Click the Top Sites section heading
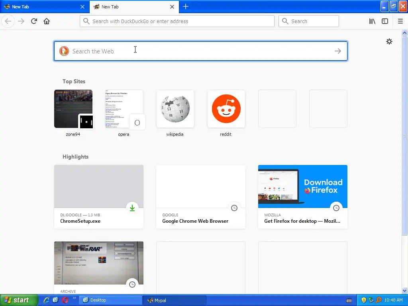Viewport: 408px width, 306px height. (74, 81)
